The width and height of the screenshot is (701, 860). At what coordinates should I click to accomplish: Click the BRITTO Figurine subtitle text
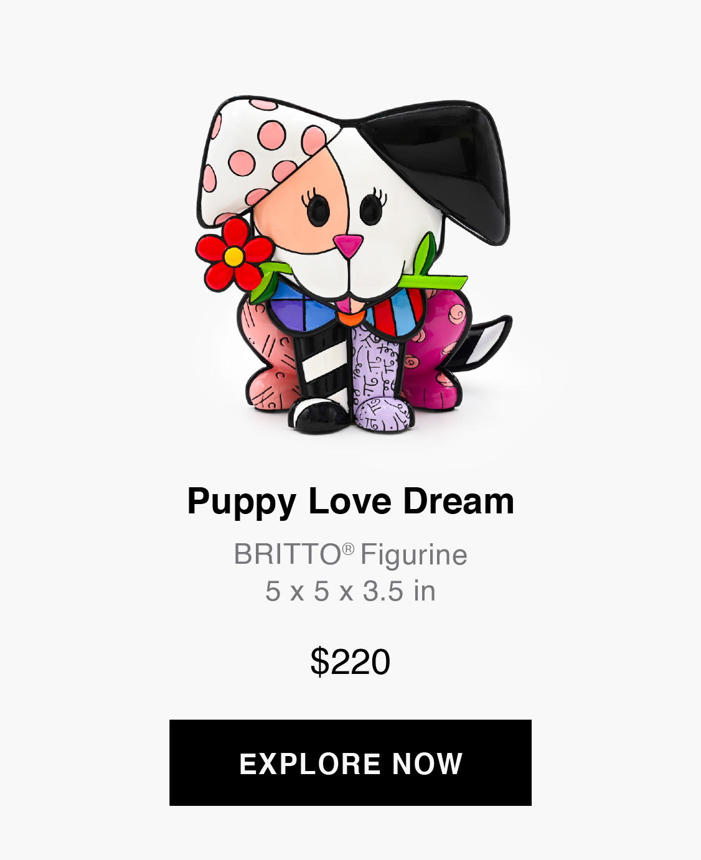tap(350, 554)
